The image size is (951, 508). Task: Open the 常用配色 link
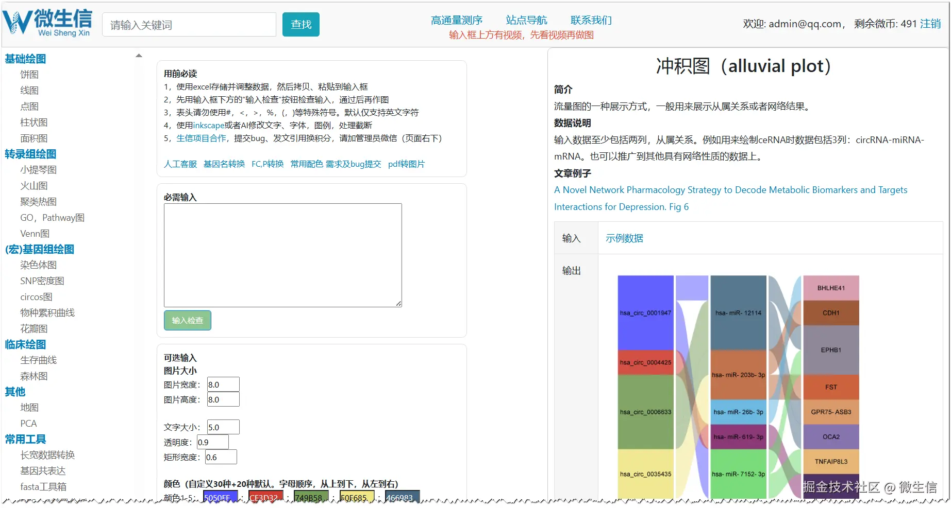(x=307, y=164)
